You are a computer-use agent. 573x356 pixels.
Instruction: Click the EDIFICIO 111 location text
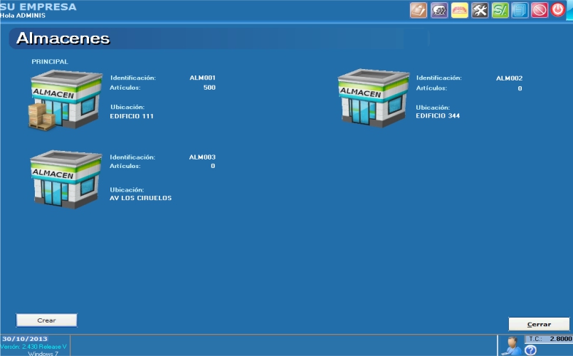click(132, 115)
